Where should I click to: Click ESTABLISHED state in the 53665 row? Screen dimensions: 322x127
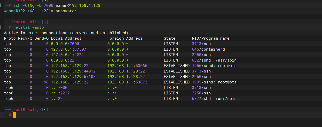177,66
